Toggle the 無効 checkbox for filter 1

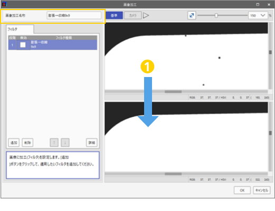pyautogui.click(x=23, y=45)
